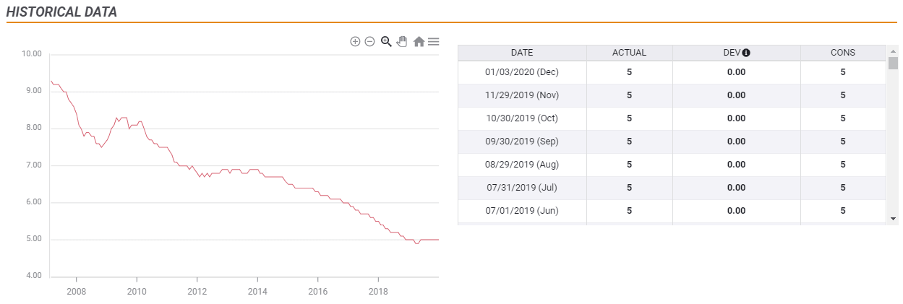Enable the hand panning tool
903x304 pixels.
tap(402, 42)
